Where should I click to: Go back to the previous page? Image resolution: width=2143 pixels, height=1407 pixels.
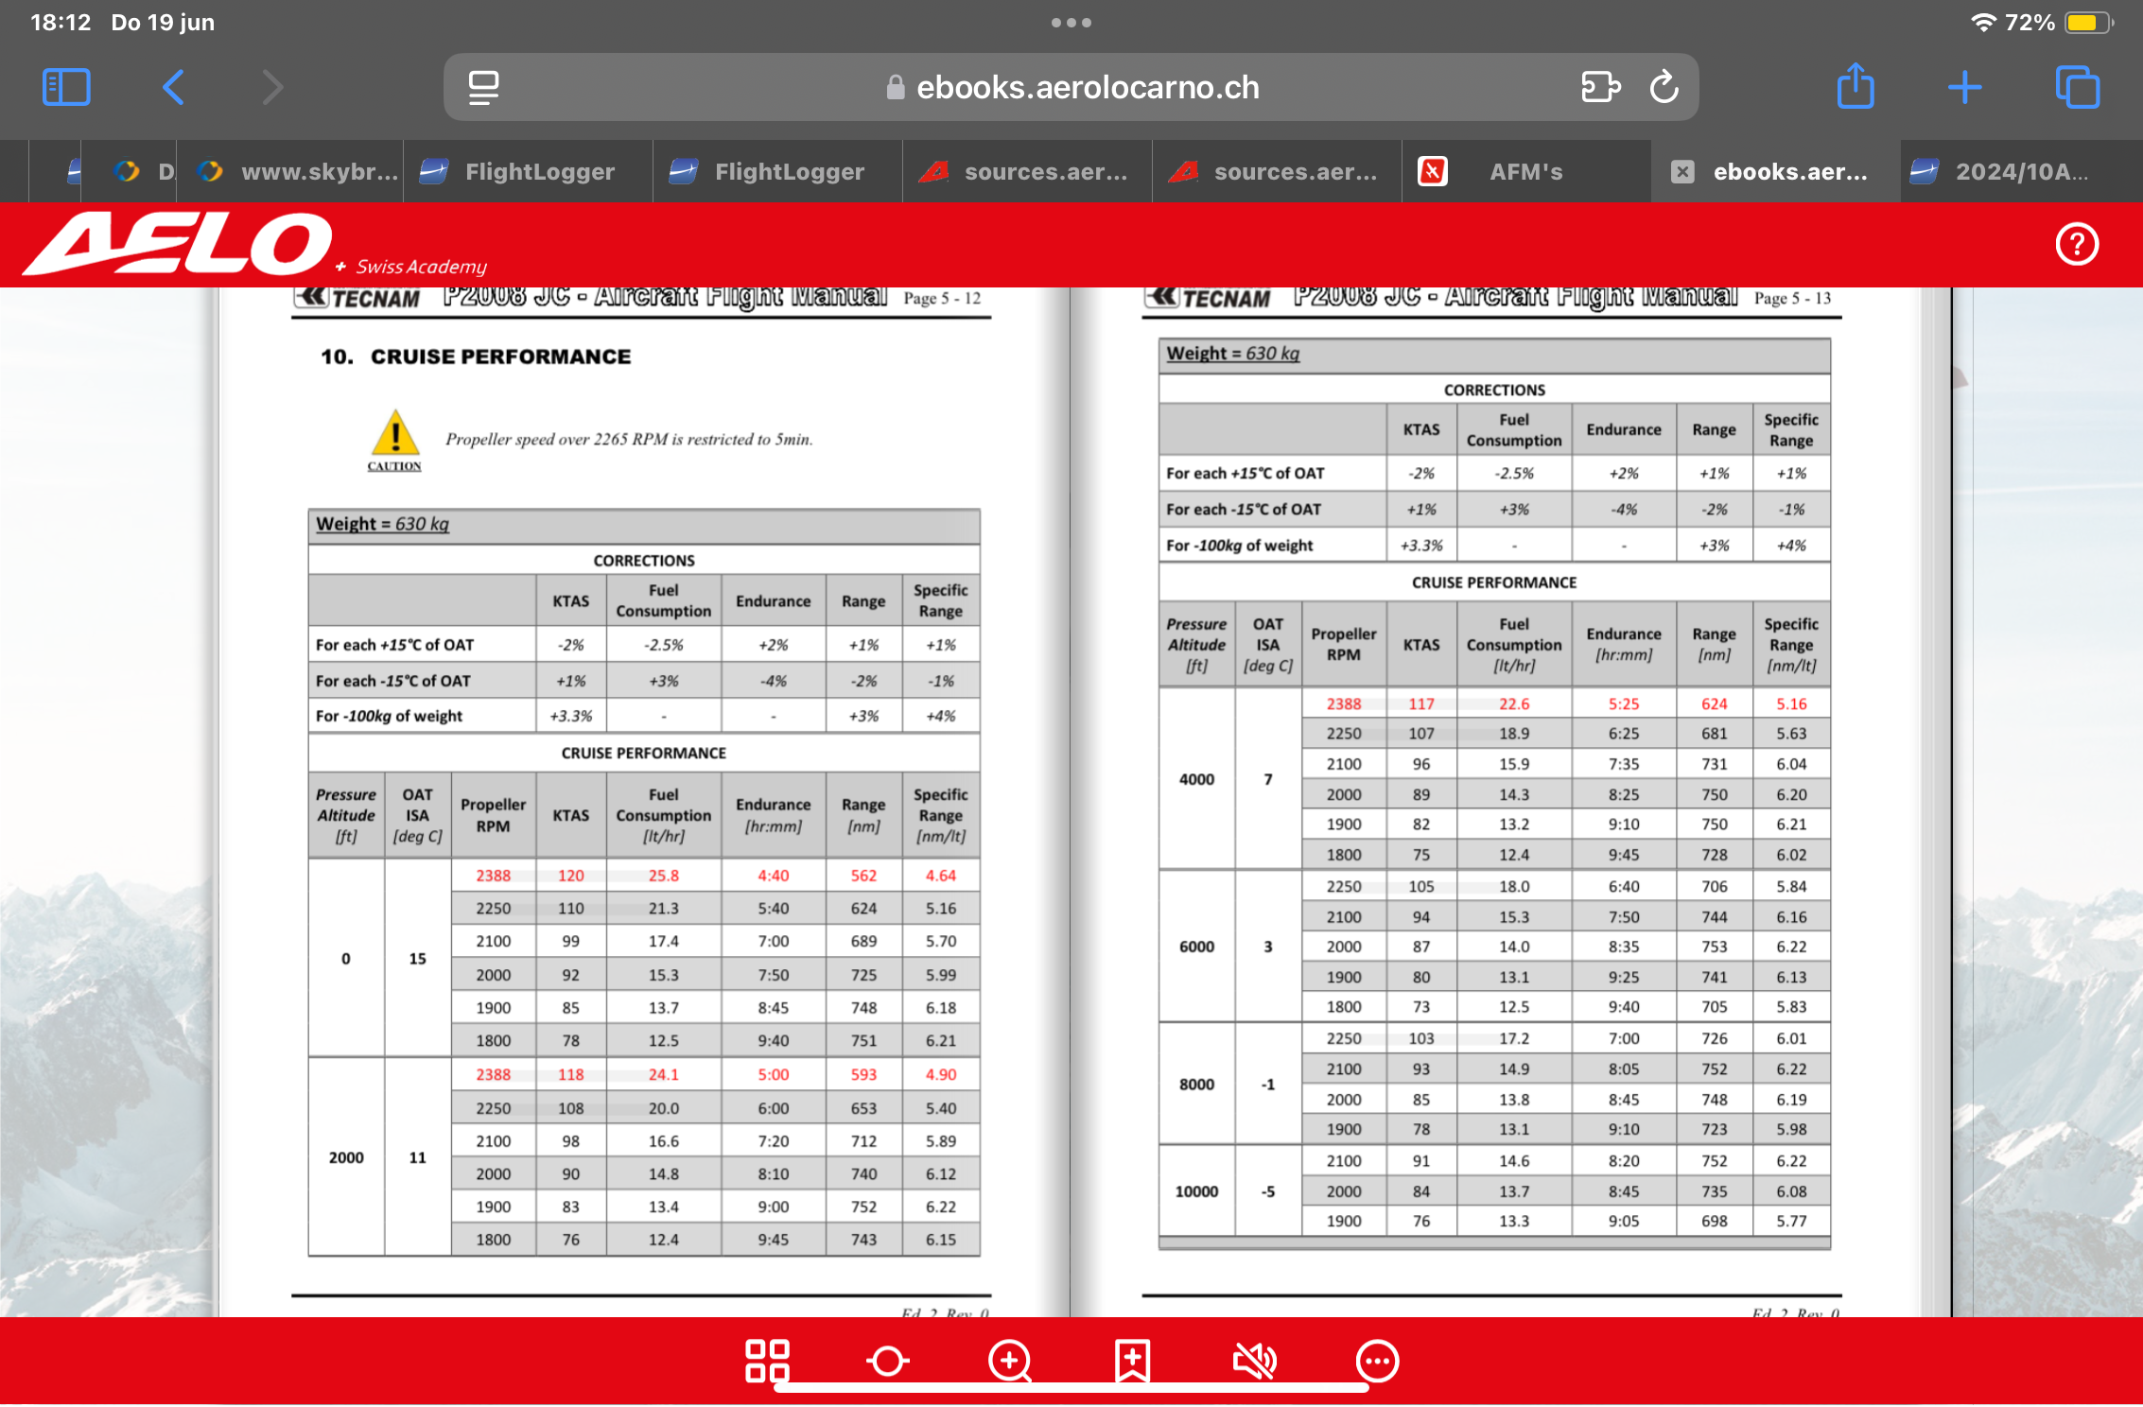click(x=173, y=87)
